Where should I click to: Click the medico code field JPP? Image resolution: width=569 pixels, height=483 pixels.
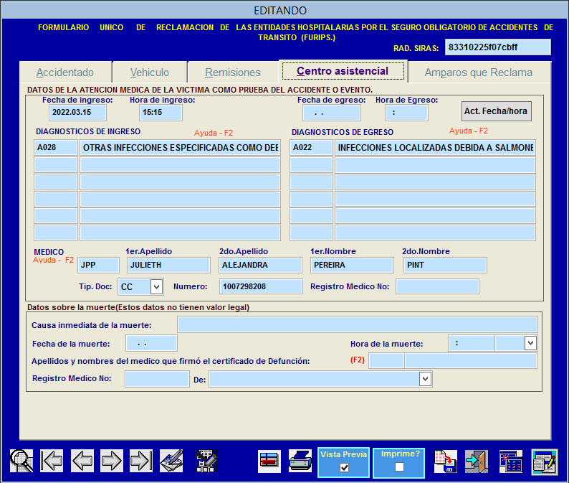pyautogui.click(x=98, y=266)
